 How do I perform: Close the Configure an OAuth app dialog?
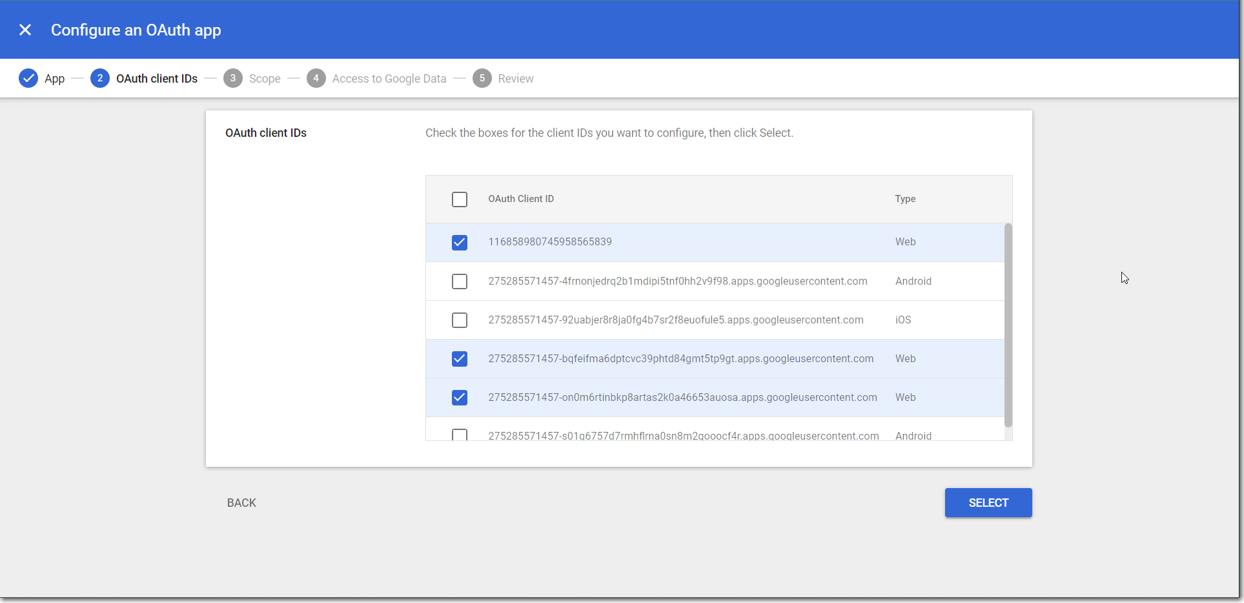click(25, 30)
